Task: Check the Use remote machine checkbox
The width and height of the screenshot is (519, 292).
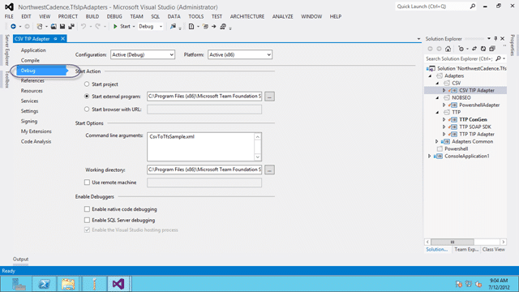Action: click(87, 182)
